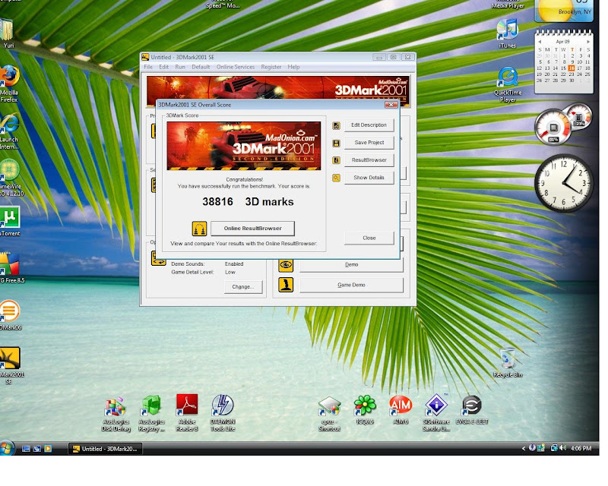Select the Auslogics Registry shortcut icon

[x=151, y=415]
